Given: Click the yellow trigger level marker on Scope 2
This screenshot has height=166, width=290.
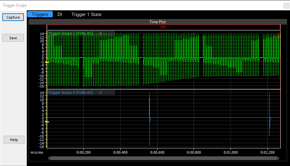Looking at the screenshot, I should click(x=47, y=122).
